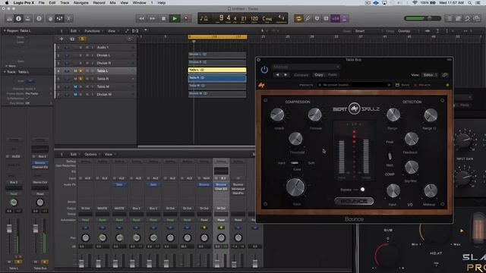Viewport: 486px width, 273px height.
Task: Stop playback
Action: (164, 18)
